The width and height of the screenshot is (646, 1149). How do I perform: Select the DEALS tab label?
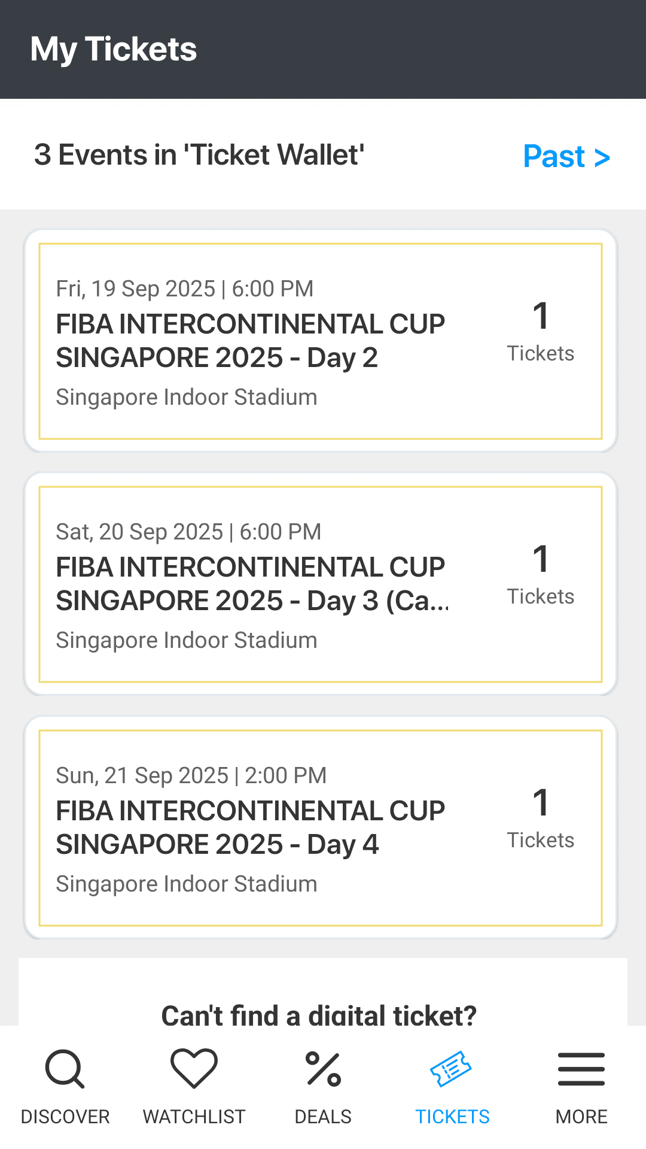(x=323, y=1117)
